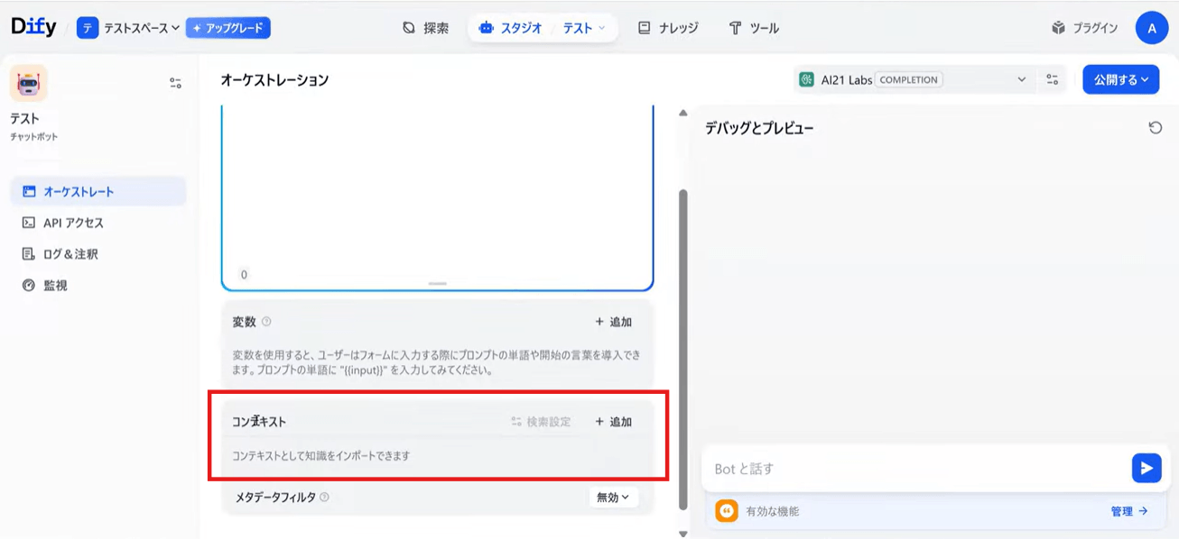
Task: Click the 変数 help icon
Action: coord(266,322)
